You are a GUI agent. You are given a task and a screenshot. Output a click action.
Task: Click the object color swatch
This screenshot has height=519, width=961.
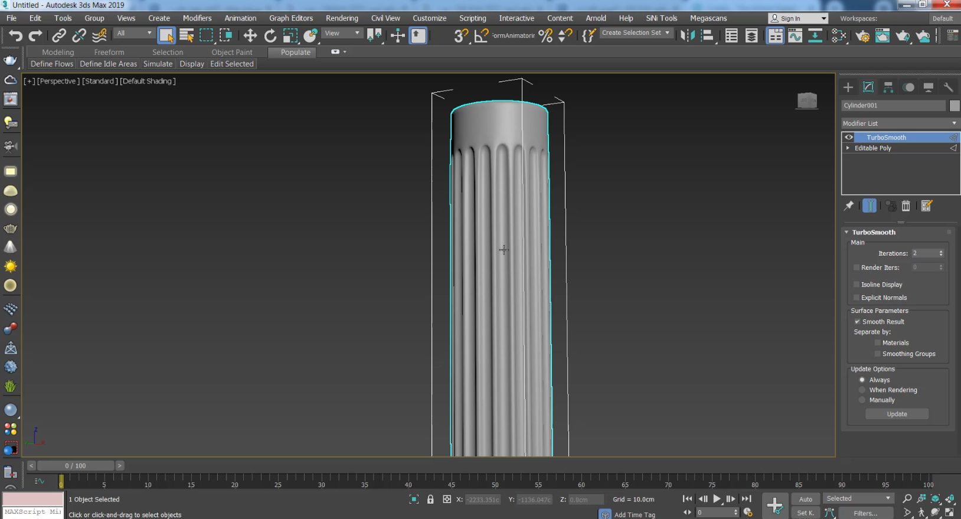tap(955, 106)
